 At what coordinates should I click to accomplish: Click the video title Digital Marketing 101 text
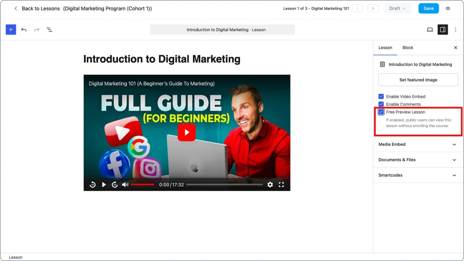click(151, 84)
